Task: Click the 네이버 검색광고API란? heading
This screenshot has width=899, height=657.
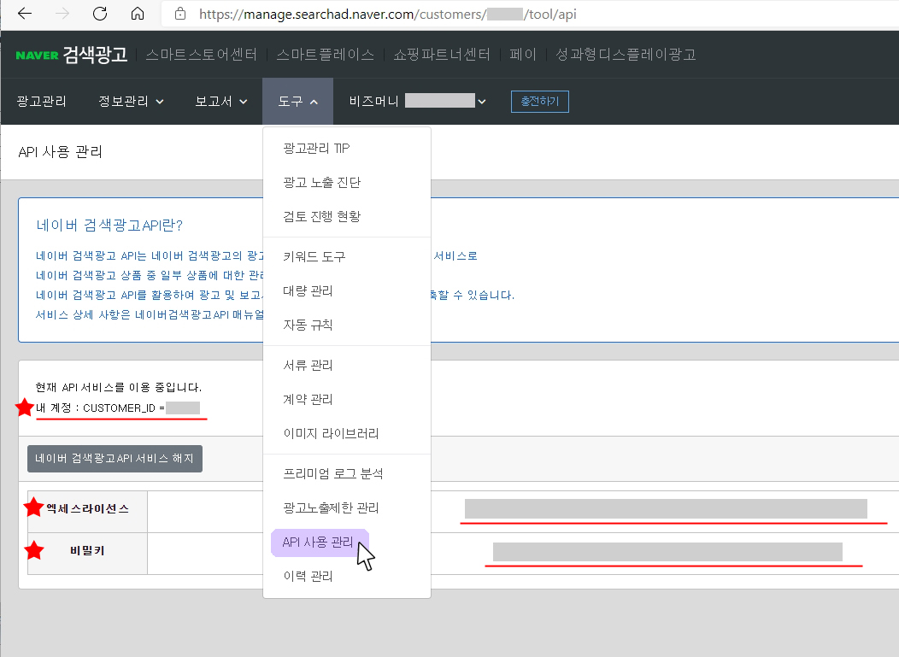Action: [109, 226]
